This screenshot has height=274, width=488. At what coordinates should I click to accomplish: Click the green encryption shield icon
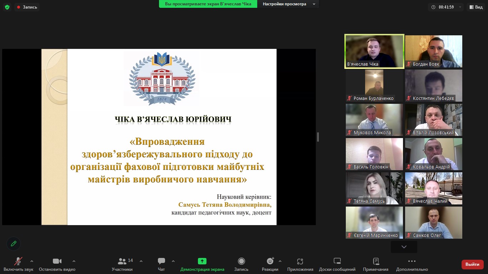[7, 7]
